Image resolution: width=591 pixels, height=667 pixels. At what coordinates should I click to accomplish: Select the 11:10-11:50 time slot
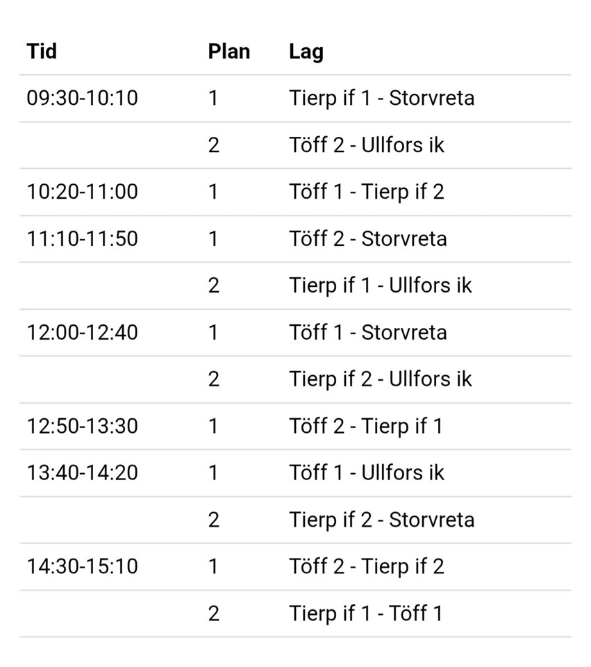pos(82,238)
